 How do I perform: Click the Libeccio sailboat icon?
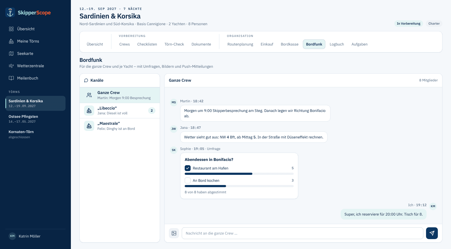pos(89,111)
